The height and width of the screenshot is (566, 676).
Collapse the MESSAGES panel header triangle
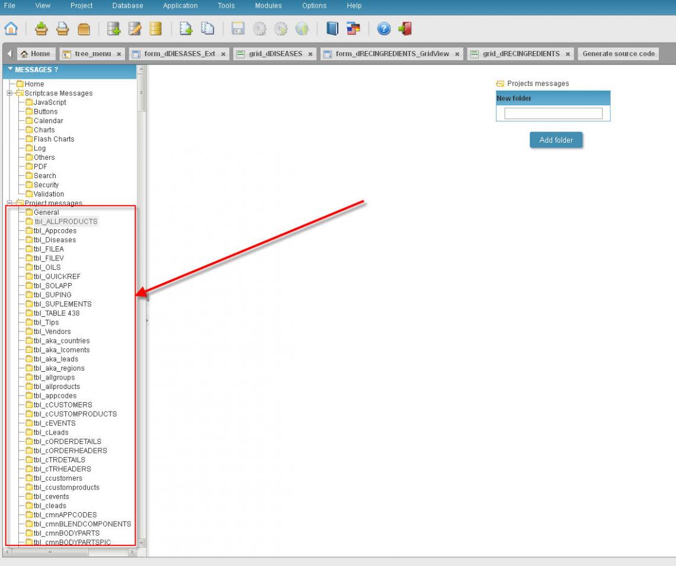(x=10, y=69)
